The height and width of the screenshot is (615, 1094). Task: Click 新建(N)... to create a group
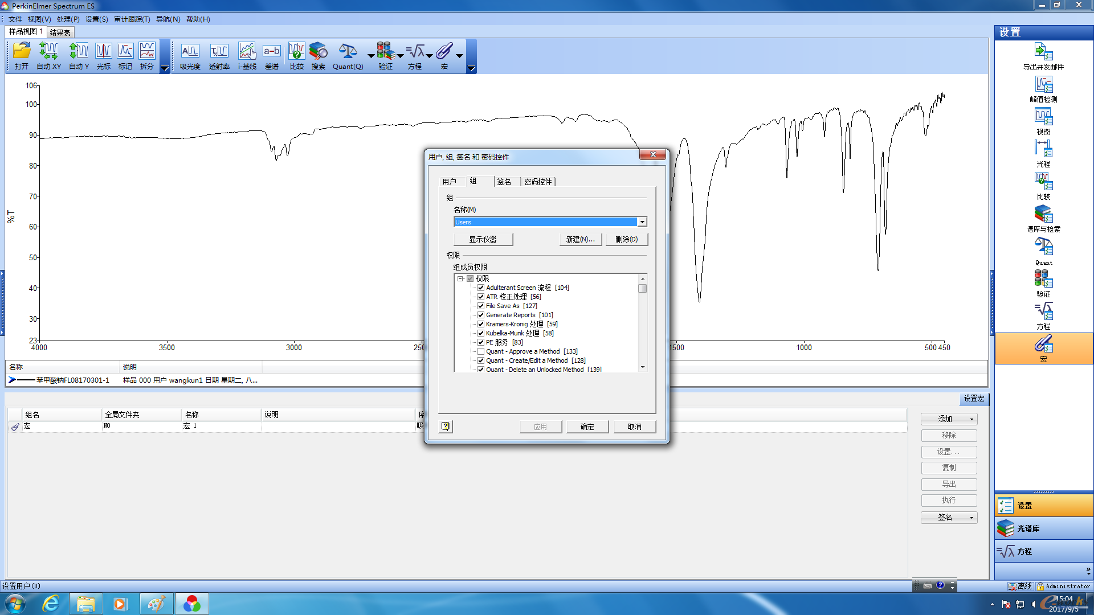click(580, 239)
